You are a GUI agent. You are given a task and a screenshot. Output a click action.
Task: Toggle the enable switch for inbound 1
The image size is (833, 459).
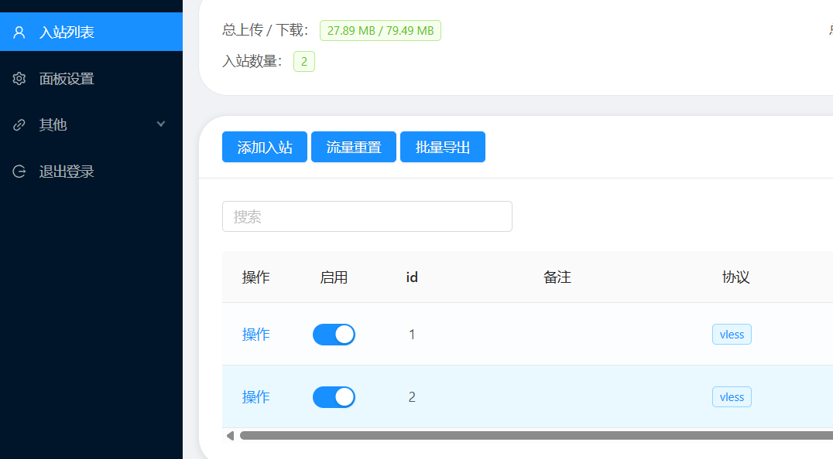tap(334, 335)
